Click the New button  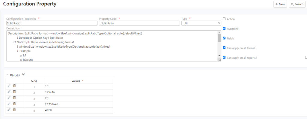point(280,4)
